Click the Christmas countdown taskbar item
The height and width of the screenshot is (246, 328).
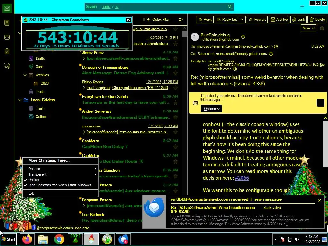[x=75, y=239]
